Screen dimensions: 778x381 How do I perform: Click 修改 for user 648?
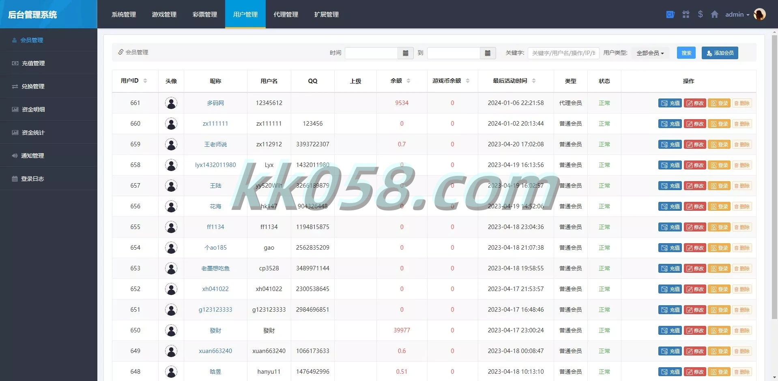[695, 372]
